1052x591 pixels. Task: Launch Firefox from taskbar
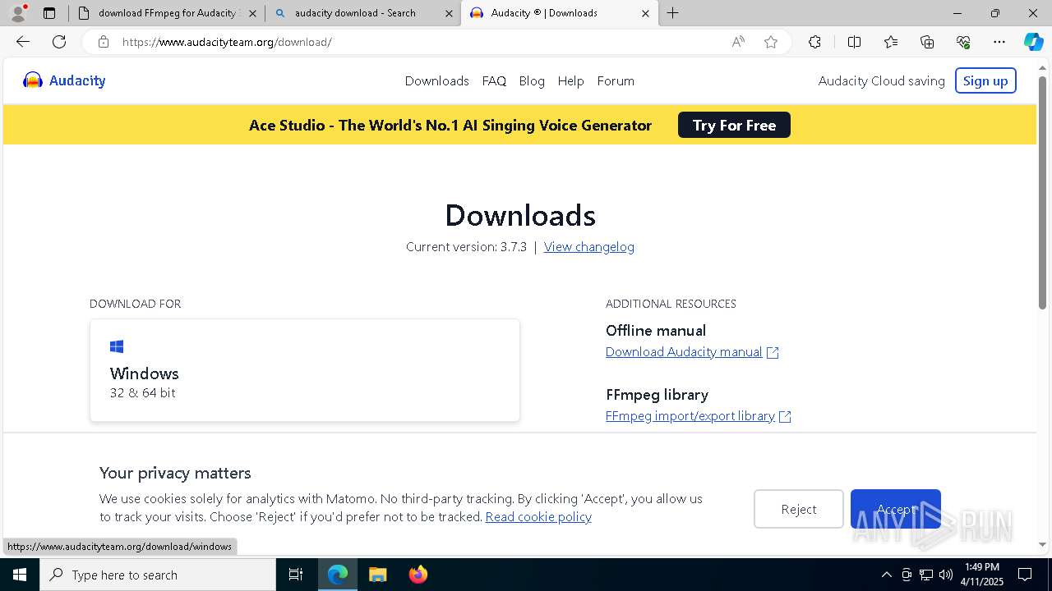(418, 575)
